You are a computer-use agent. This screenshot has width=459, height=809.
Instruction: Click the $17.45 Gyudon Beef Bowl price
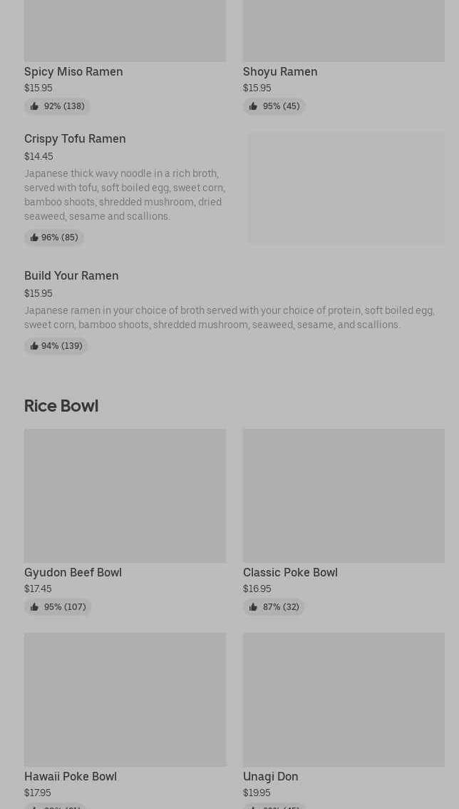coord(38,589)
